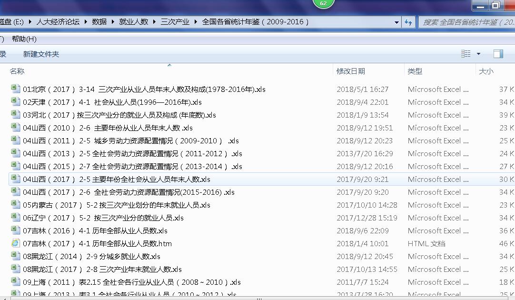Click Excel icon of 09上海(2011) 表2.15 file

coord(15,281)
